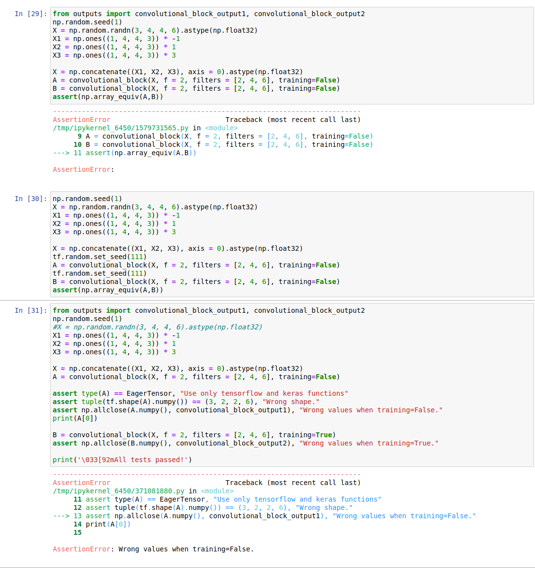Screen dimensions: 535x568
Task: Click the string "Wrong values when training=True."
Action: tap(368, 443)
